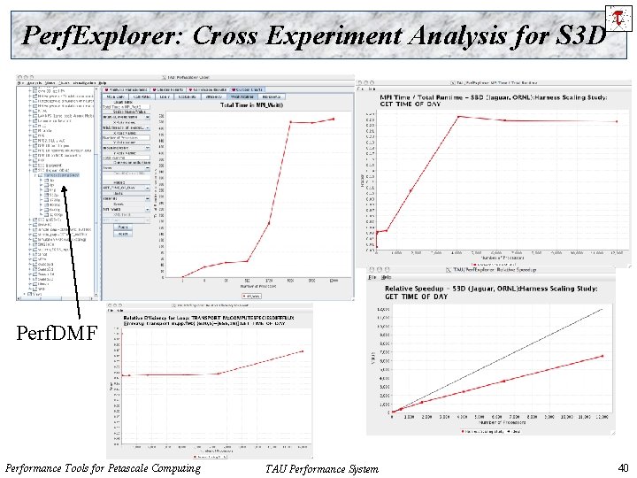Open the File menu in the Relative Speedup window
The height and width of the screenshot is (478, 637).
(372, 277)
